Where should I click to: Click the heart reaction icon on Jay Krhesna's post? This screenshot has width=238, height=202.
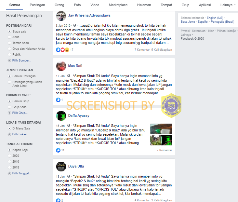[x=62, y=50]
